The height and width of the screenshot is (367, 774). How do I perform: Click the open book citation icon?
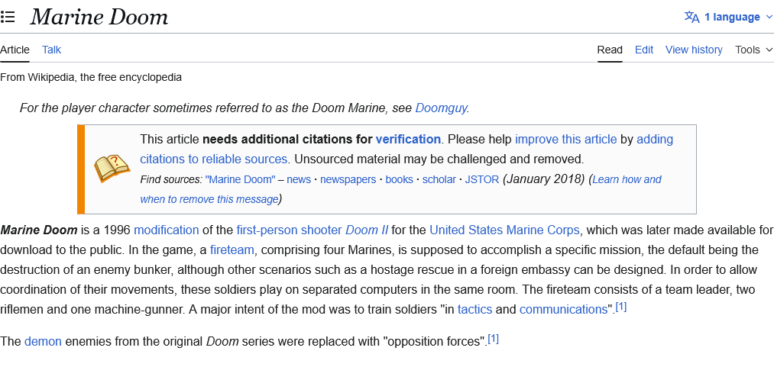point(112,169)
